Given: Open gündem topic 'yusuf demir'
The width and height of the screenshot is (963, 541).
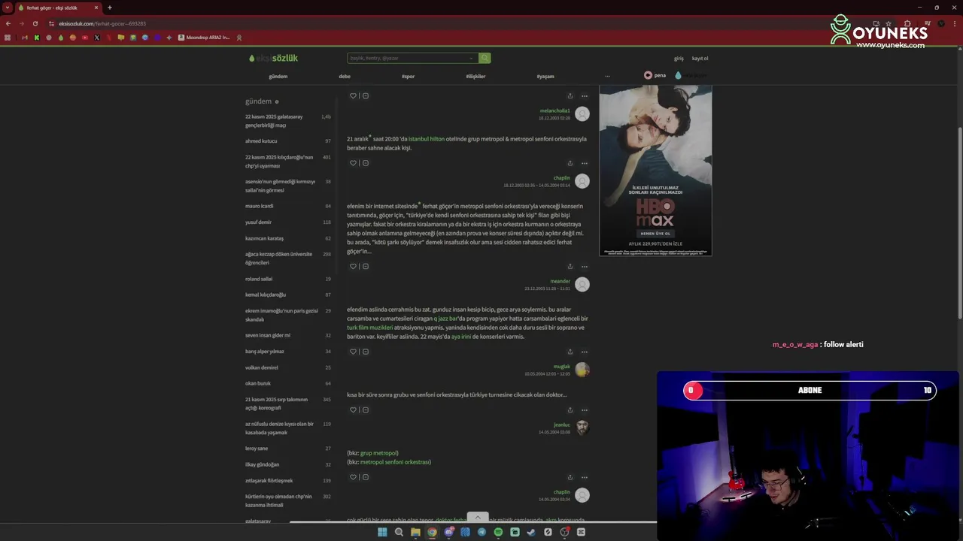Looking at the screenshot, I should coord(259,222).
